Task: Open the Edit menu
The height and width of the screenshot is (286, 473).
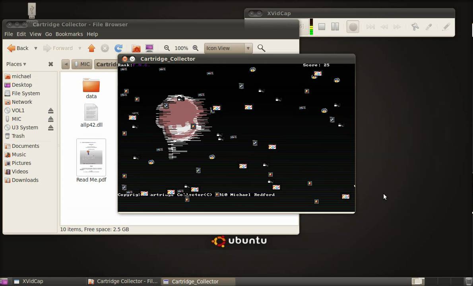Action: (x=21, y=34)
